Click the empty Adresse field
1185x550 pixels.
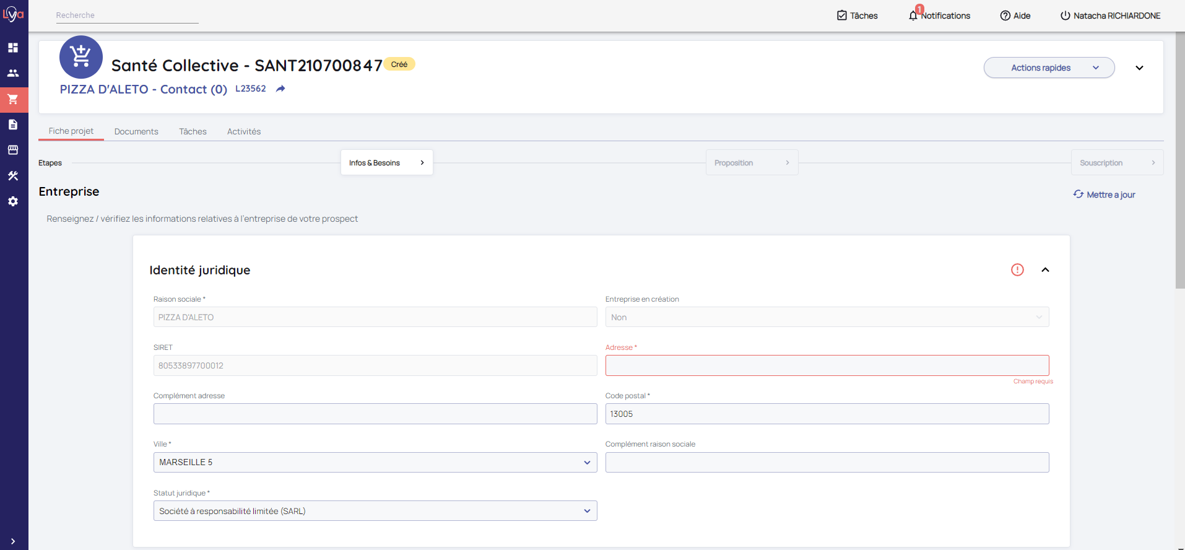click(x=827, y=365)
